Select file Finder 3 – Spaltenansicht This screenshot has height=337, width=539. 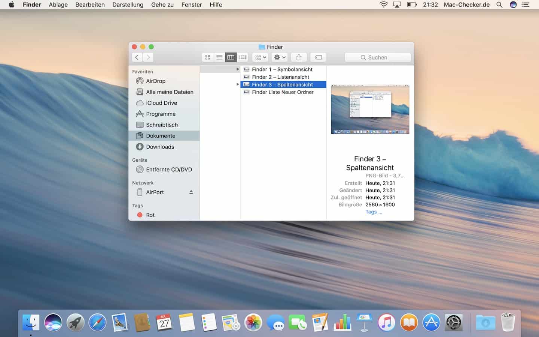pyautogui.click(x=283, y=85)
